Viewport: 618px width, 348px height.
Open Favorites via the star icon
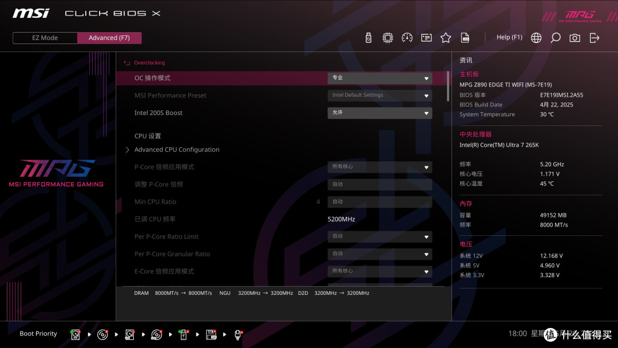445,38
